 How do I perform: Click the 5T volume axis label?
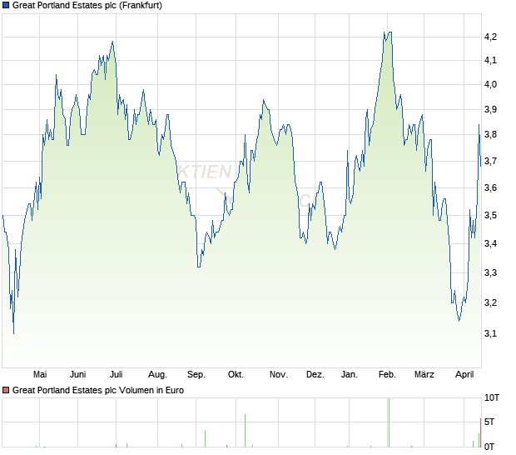coord(489,422)
